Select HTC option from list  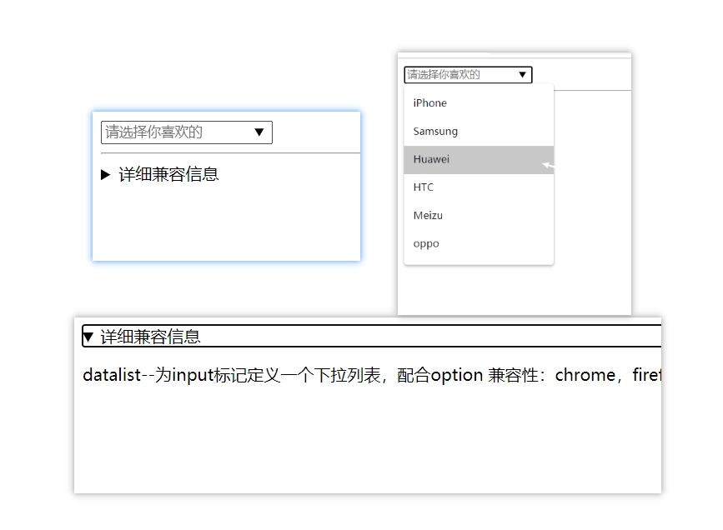click(479, 187)
